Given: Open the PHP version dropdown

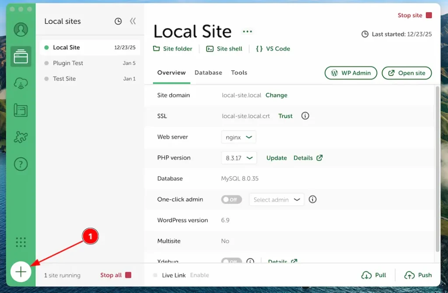Looking at the screenshot, I should pyautogui.click(x=239, y=158).
